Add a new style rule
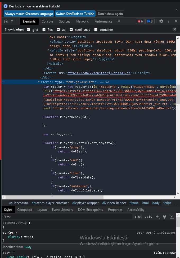Screen dimensions: 180x258 coord(157,217)
